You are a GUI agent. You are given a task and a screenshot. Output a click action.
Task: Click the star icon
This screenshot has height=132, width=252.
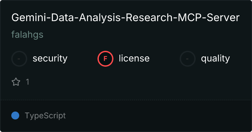point(16,82)
